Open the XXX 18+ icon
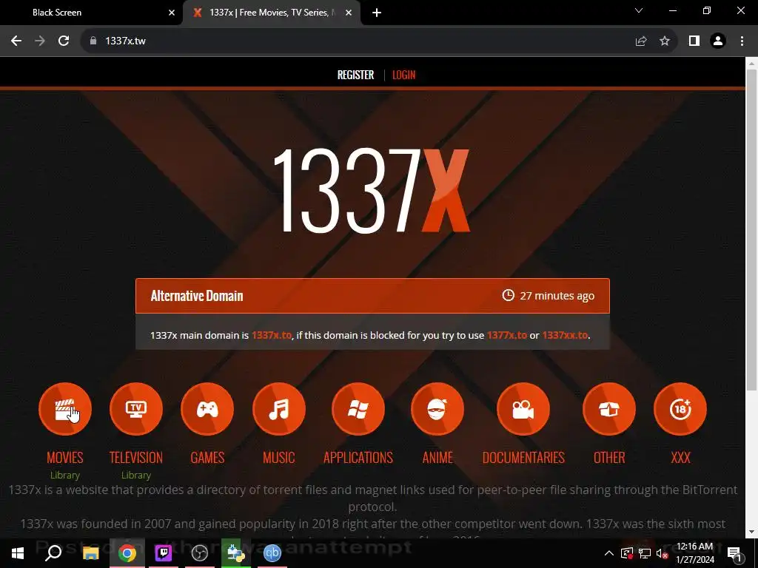Image resolution: width=758 pixels, height=568 pixels. coord(680,409)
